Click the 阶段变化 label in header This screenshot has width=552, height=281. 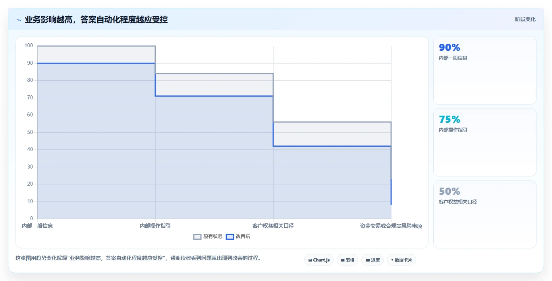point(525,19)
